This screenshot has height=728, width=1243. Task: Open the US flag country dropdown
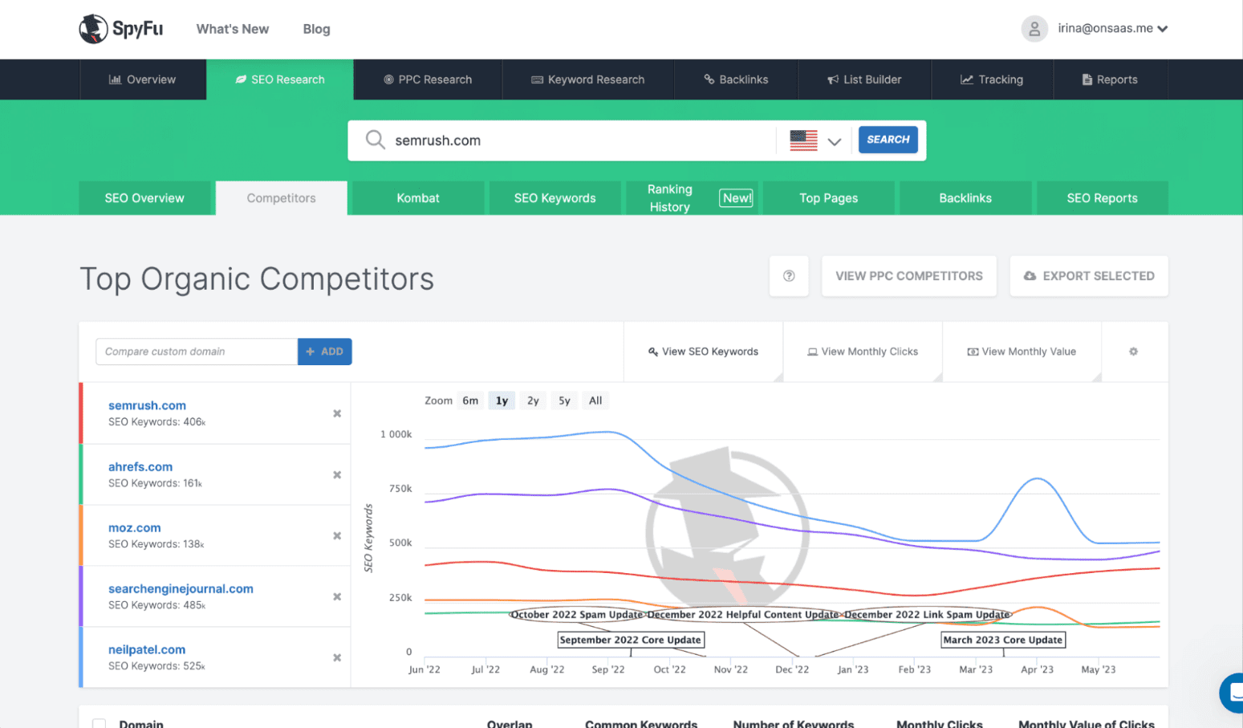(x=815, y=140)
